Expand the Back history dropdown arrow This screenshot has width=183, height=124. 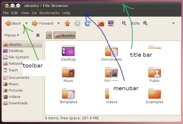pos(26,24)
